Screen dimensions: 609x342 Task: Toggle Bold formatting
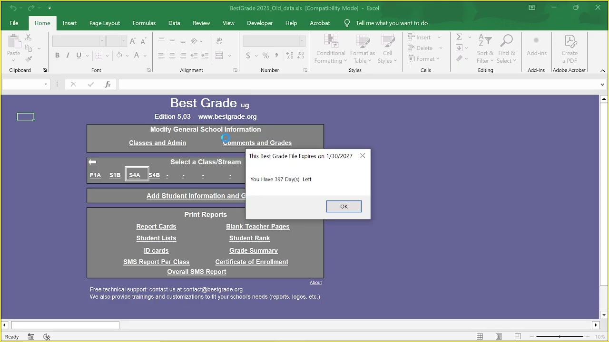point(57,56)
